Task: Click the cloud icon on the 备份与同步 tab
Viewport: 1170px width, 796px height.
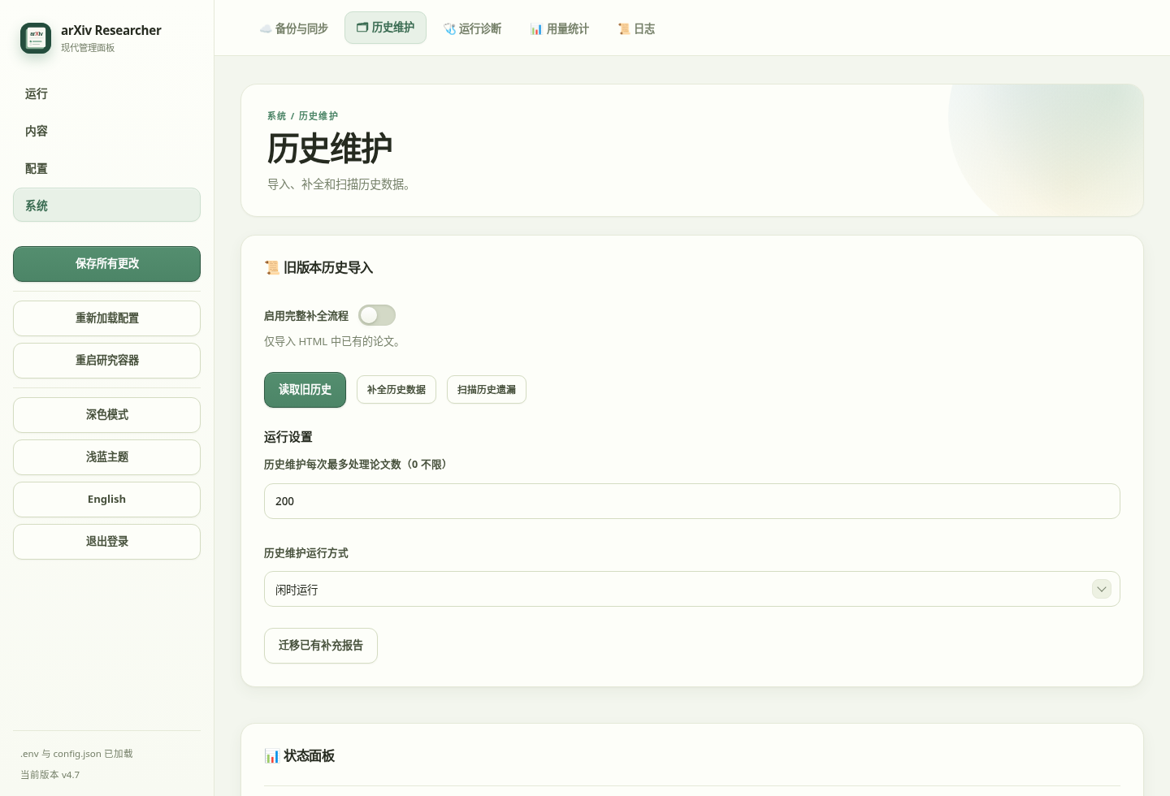Action: click(x=266, y=28)
